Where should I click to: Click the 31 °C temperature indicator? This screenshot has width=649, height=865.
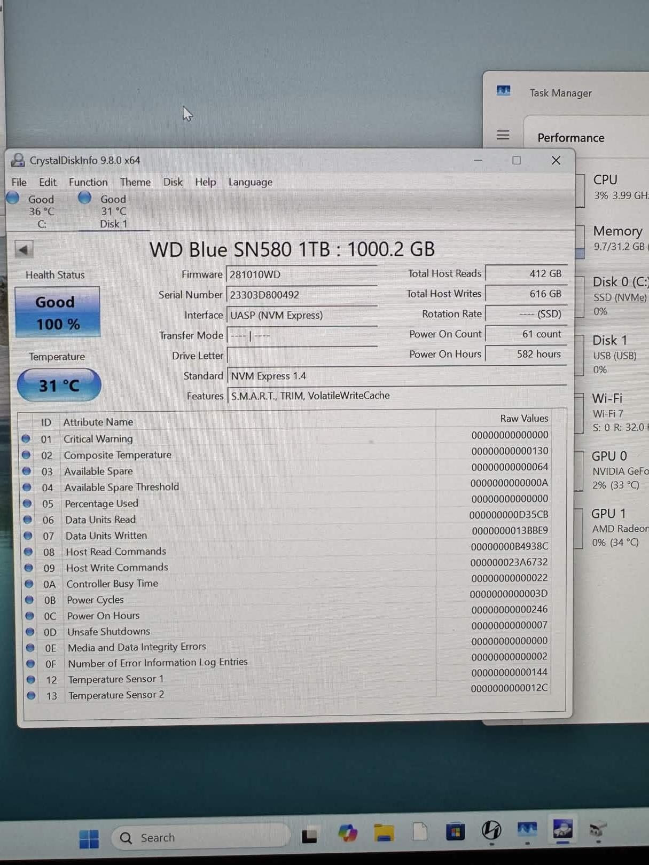click(x=59, y=385)
